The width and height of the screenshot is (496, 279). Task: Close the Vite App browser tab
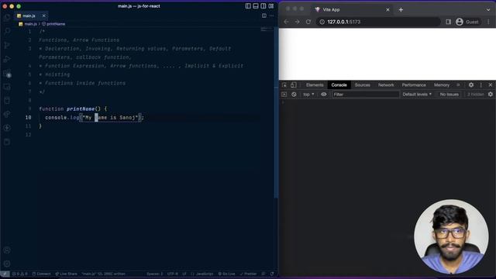387,10
